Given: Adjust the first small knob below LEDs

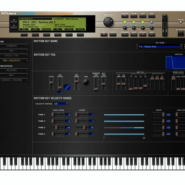Looking at the screenshot, I should pyautogui.click(x=125, y=28).
